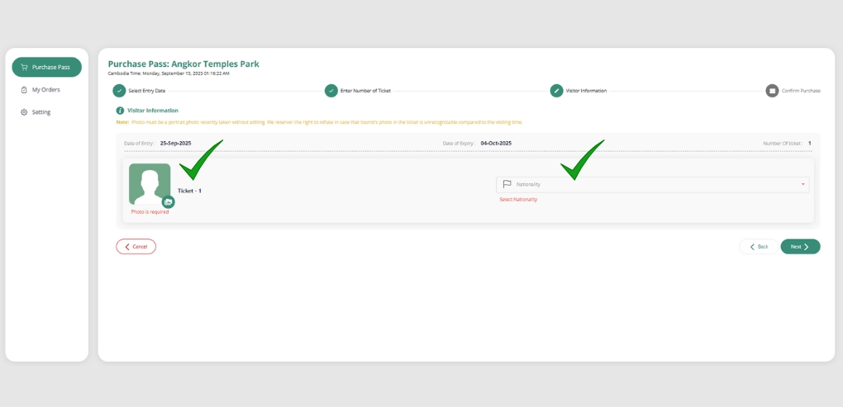Click the Back button
843x407 pixels.
coord(759,247)
